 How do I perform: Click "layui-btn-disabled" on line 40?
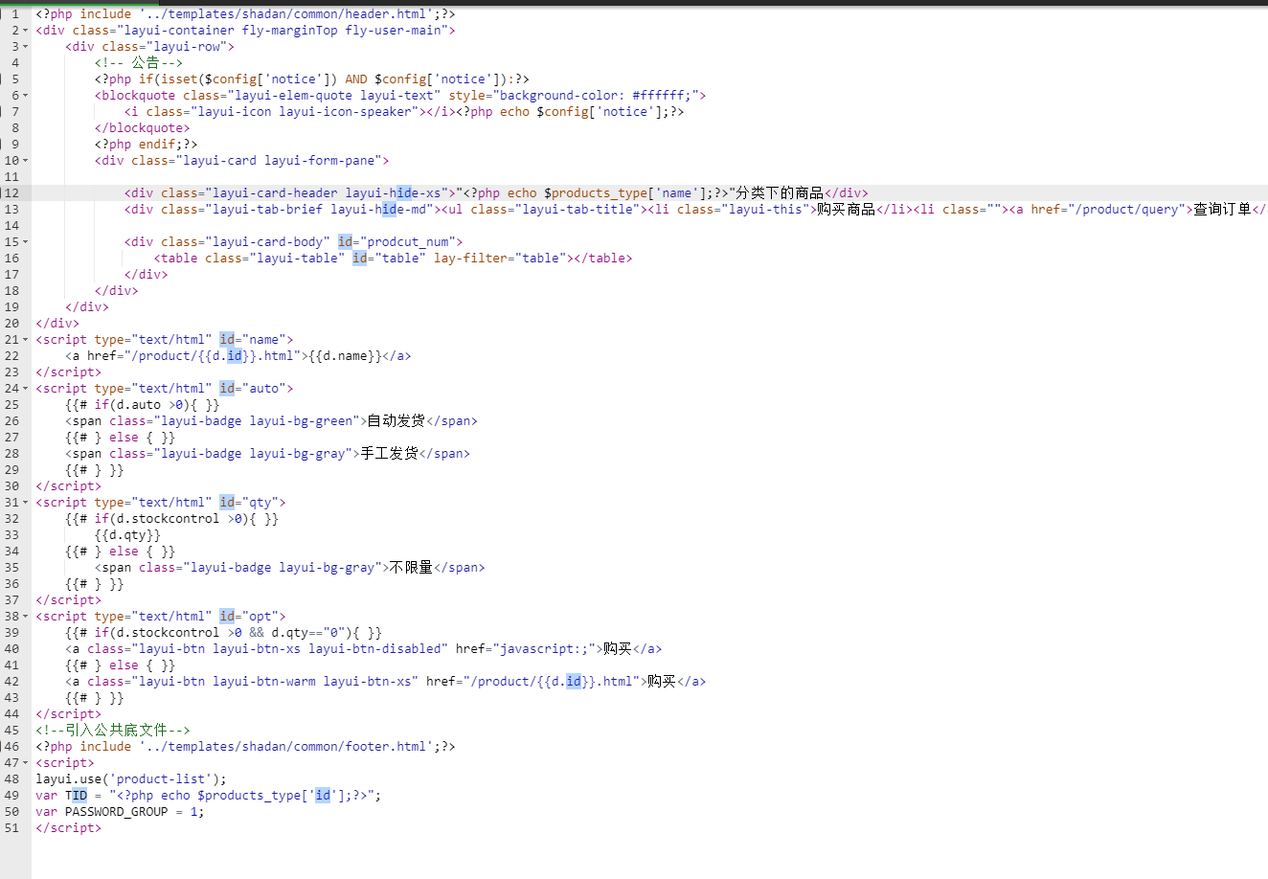point(374,649)
